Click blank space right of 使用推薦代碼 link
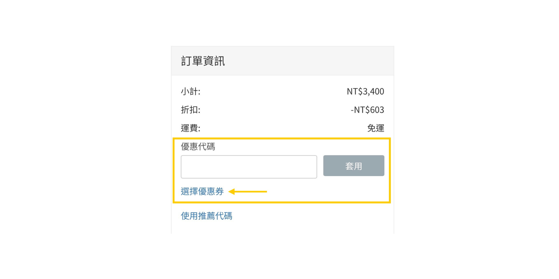The image size is (559, 279). (307, 216)
